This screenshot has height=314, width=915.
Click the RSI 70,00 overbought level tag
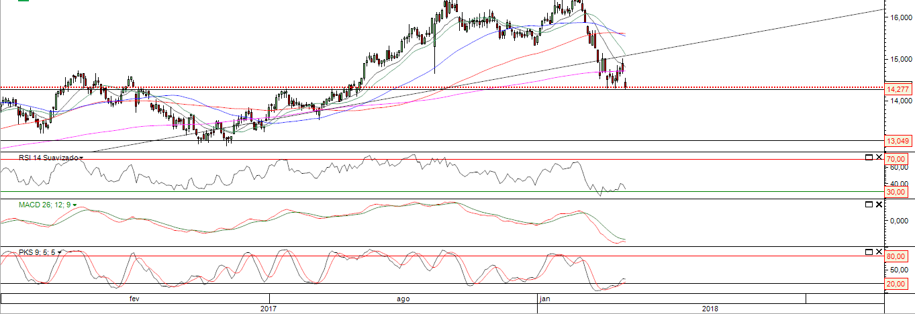(896, 159)
